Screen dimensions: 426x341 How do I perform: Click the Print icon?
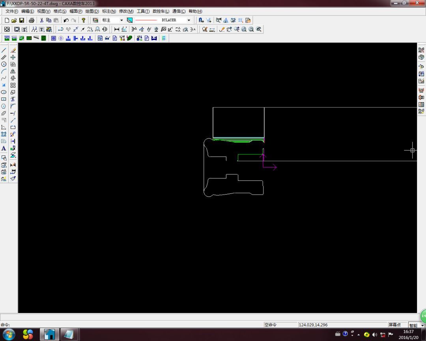click(32, 20)
